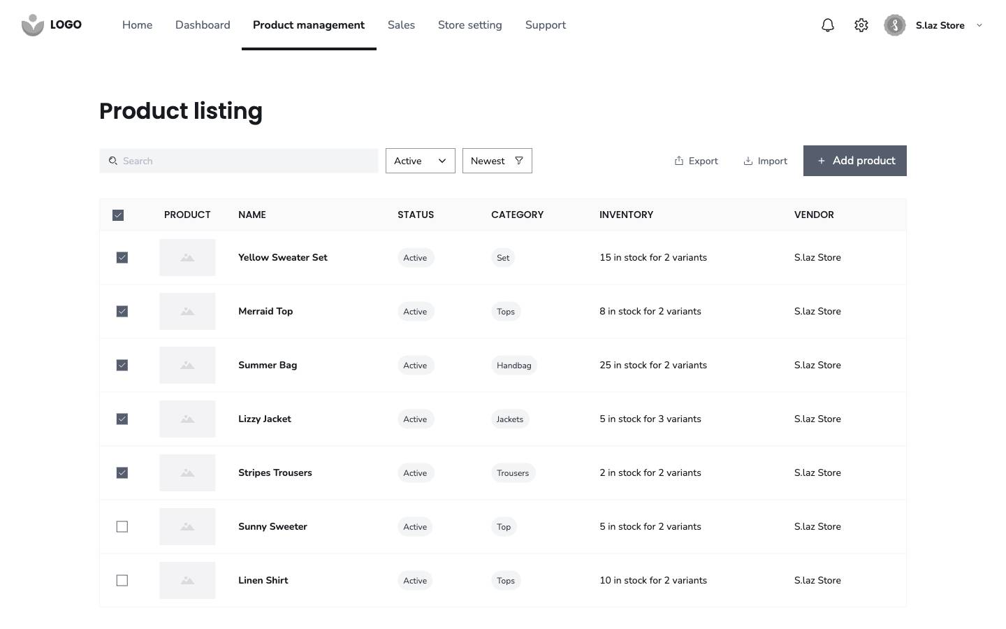This screenshot has width=1006, height=629.
Task: Open the notifications bell icon
Action: click(x=828, y=25)
